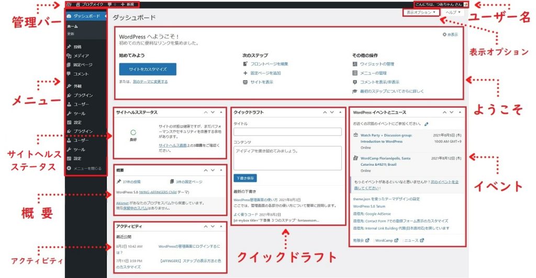Image resolution: width=536 pixels, height=278 pixels.
Task: Click the meetup icon beside Watch Party event
Action: pyautogui.click(x=355, y=135)
